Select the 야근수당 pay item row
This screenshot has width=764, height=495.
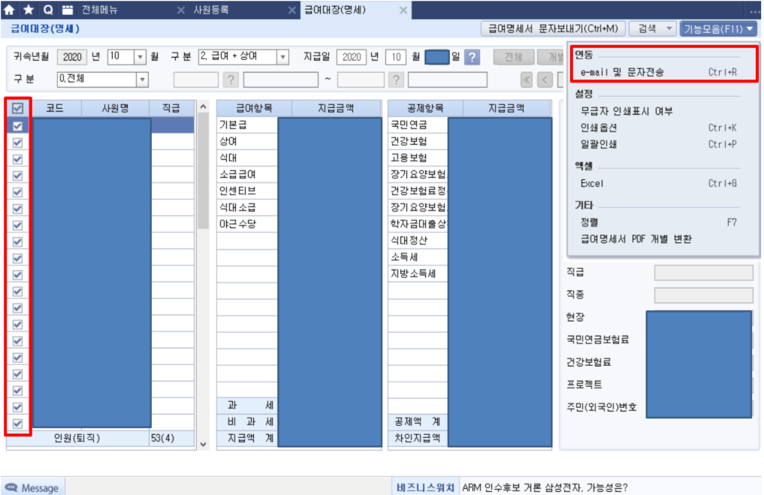[247, 224]
